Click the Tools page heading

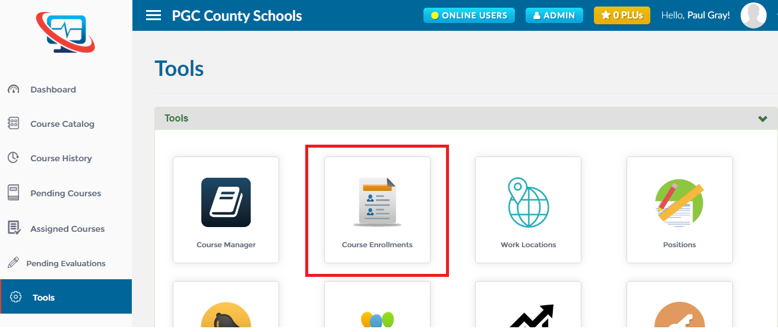[179, 69]
